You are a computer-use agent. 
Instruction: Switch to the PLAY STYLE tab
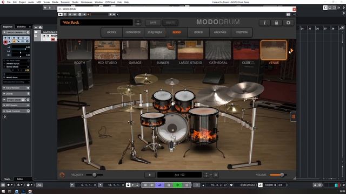(155, 32)
